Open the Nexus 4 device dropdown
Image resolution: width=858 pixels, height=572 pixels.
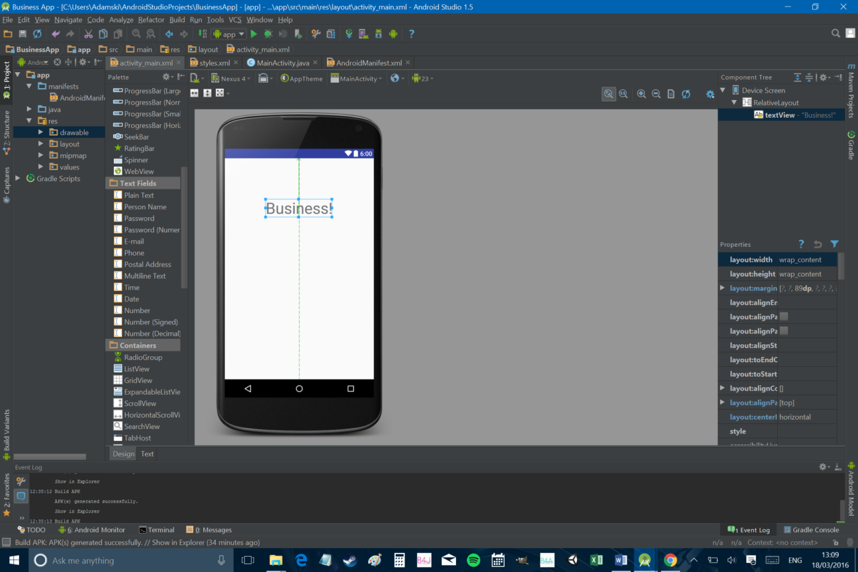pyautogui.click(x=230, y=78)
